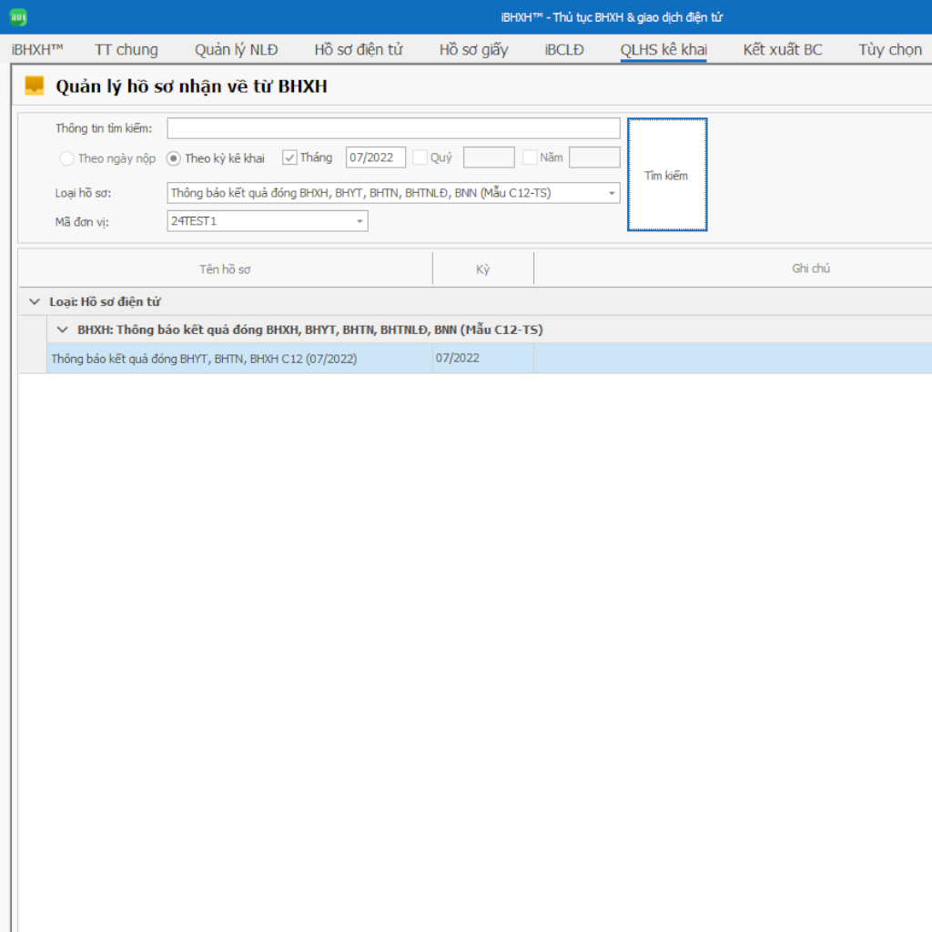Select the Theo ngày nộp radio button

pyautogui.click(x=67, y=158)
